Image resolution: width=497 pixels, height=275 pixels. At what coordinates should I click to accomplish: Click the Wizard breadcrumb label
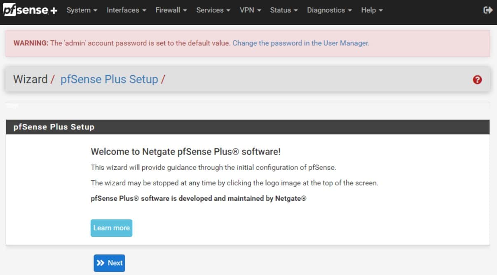coord(30,79)
